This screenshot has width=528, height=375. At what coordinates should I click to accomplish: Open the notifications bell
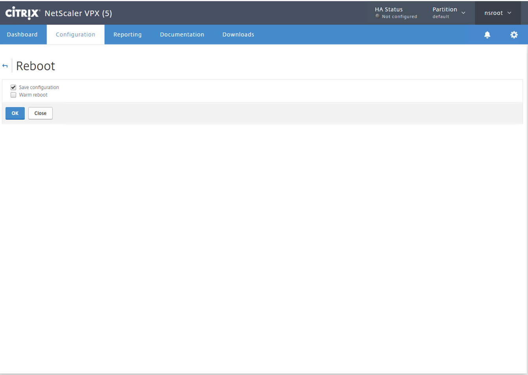click(487, 35)
